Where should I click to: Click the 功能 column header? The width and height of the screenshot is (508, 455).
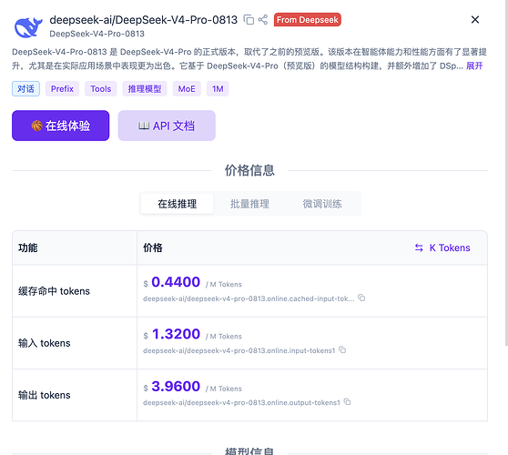pyautogui.click(x=28, y=248)
